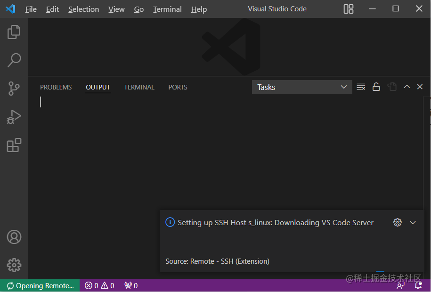The height and width of the screenshot is (292, 431).
Task: Open the Extensions view
Action: [14, 145]
